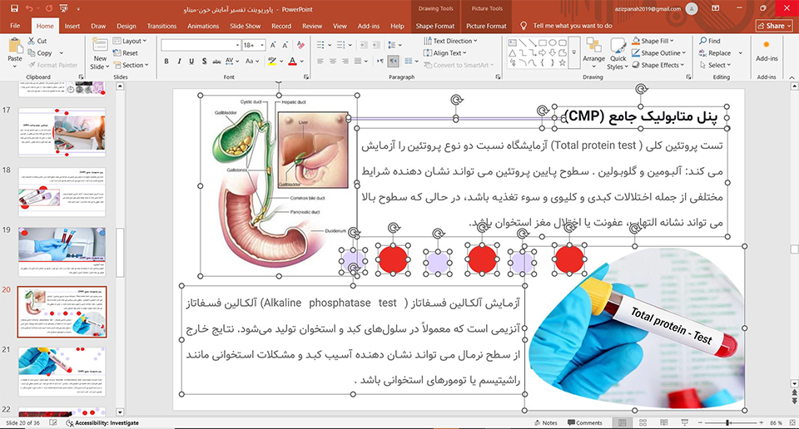Set Align Right paragraph alignment
The image size is (799, 429).
(345, 61)
